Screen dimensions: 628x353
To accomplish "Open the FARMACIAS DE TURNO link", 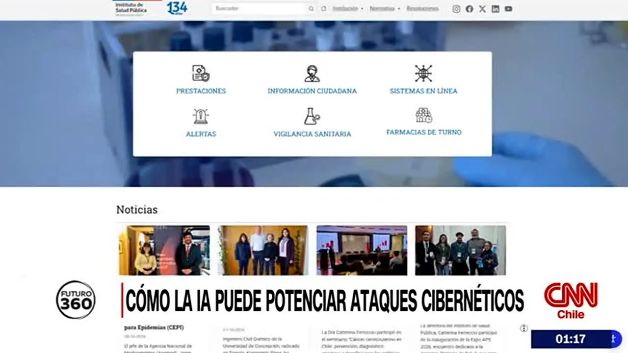I will 424,132.
